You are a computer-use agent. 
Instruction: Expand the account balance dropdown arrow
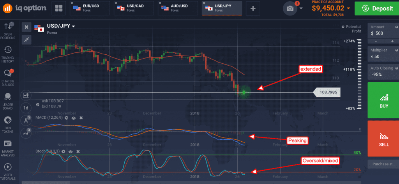[x=348, y=9]
